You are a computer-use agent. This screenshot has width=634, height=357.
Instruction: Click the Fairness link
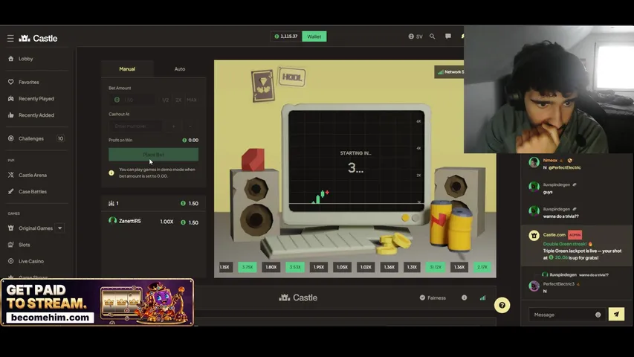[x=436, y=298]
